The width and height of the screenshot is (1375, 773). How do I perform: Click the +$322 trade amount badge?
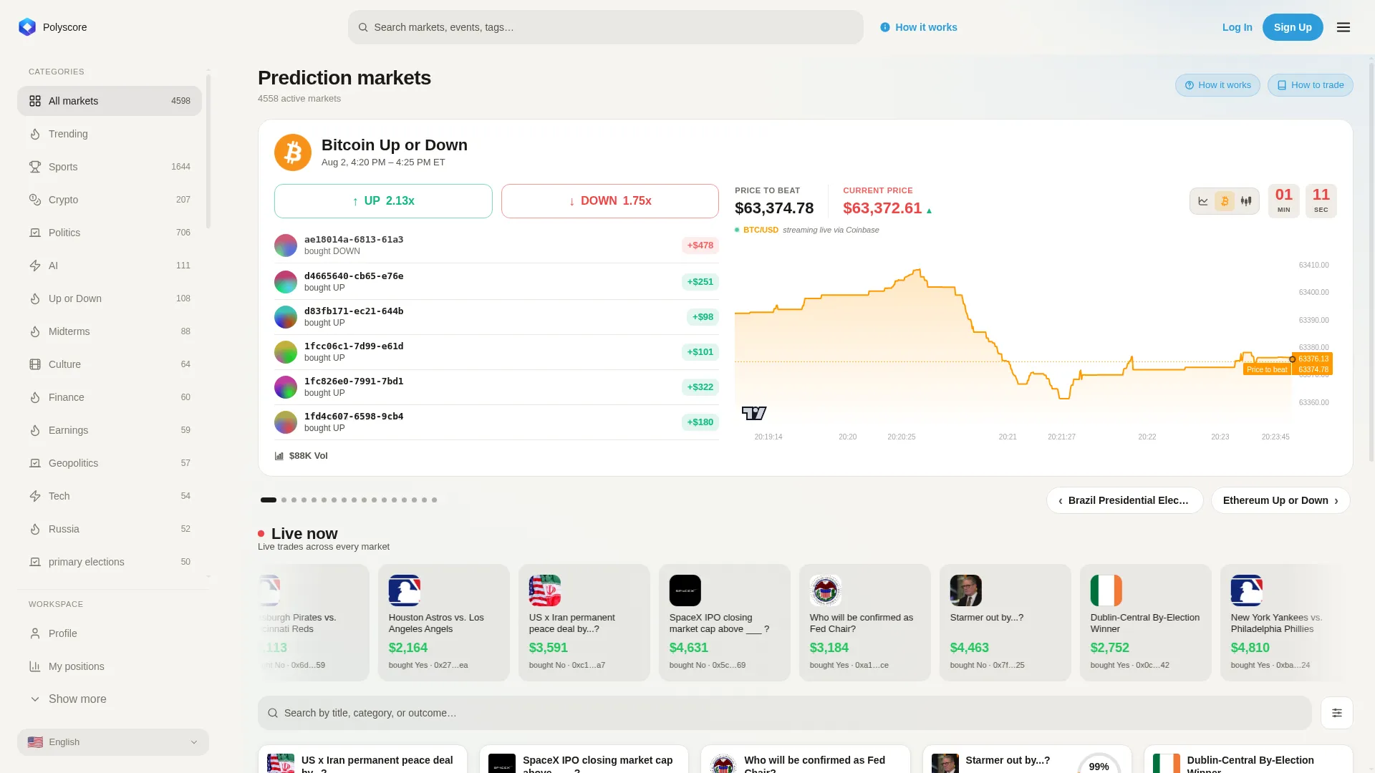tap(700, 387)
